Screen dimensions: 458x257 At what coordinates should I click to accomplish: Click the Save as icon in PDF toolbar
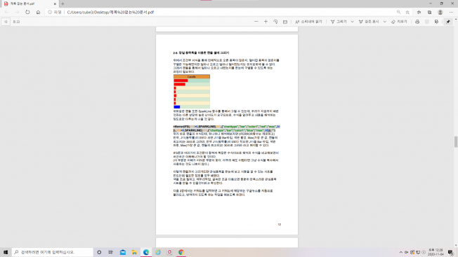tap(436, 22)
